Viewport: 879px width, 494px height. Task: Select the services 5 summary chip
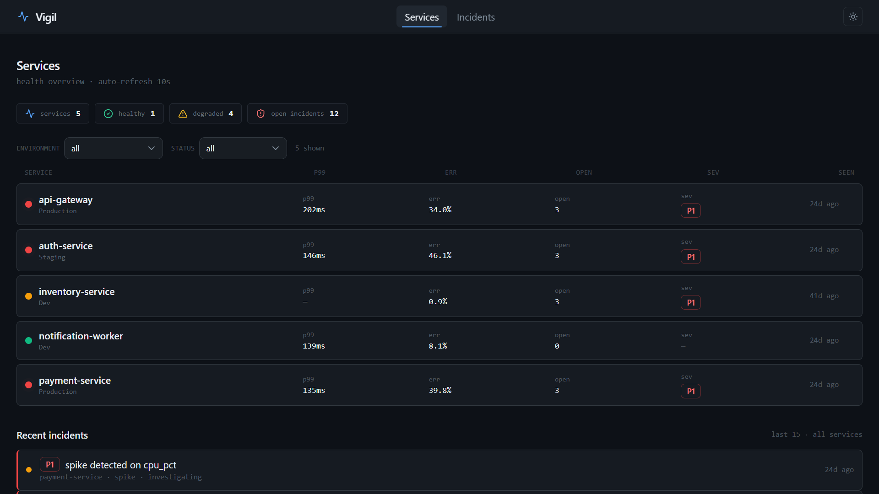[x=53, y=113]
